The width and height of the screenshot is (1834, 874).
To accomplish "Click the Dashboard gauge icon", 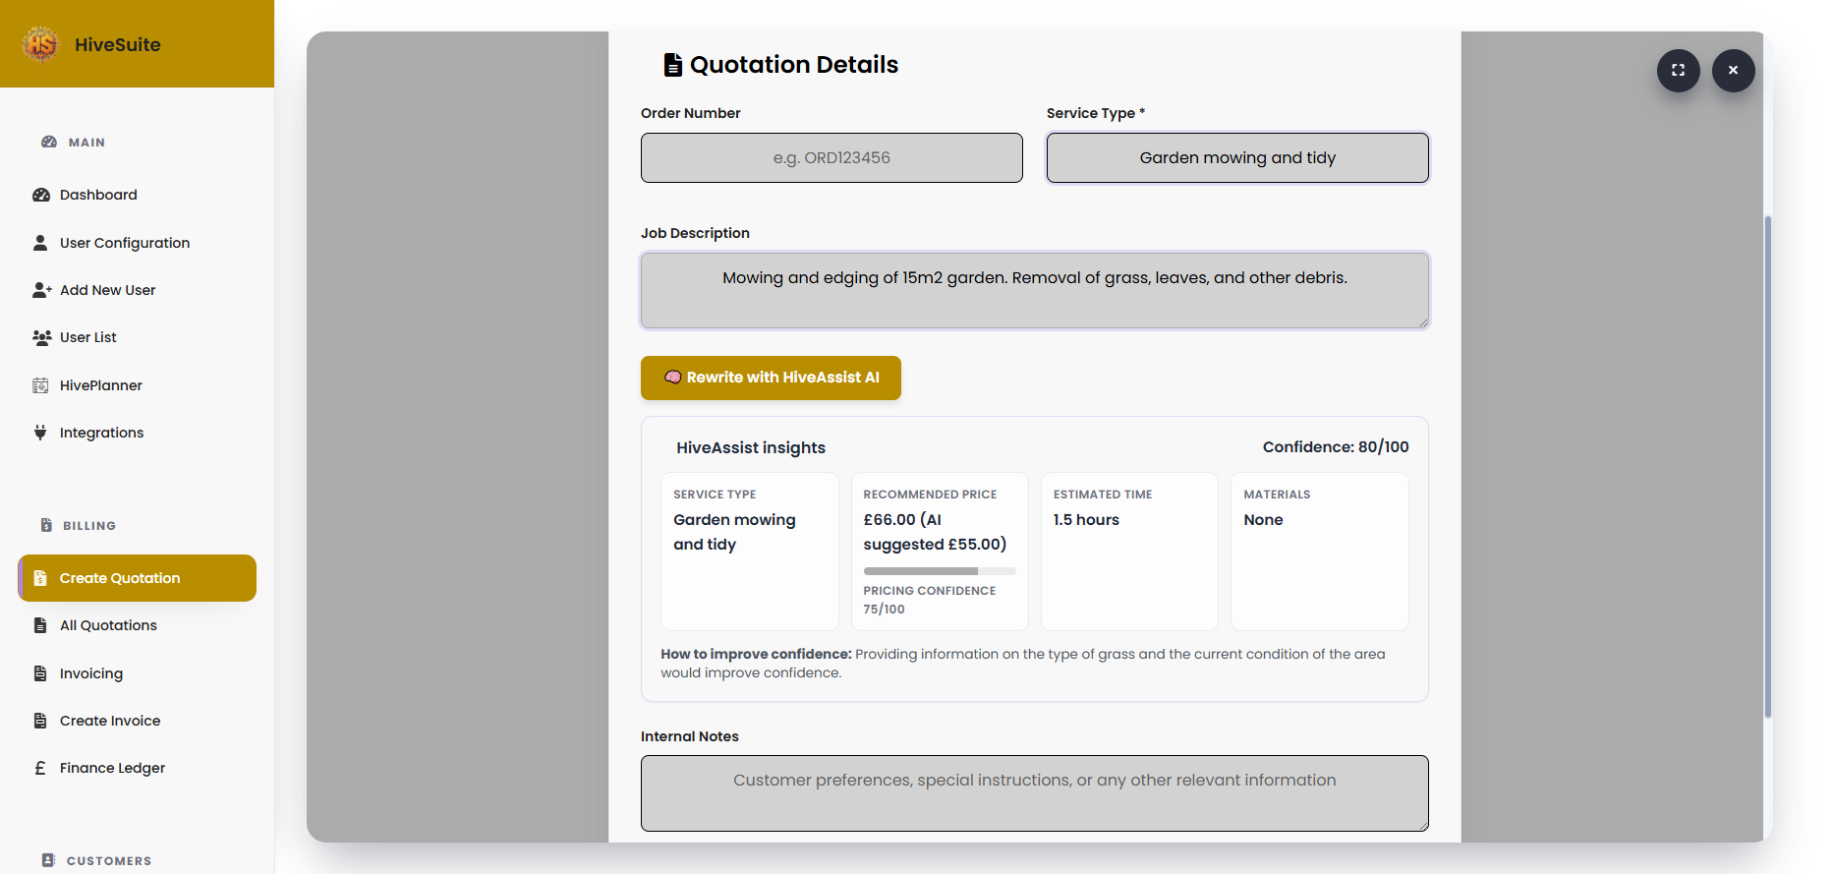I will 41,195.
